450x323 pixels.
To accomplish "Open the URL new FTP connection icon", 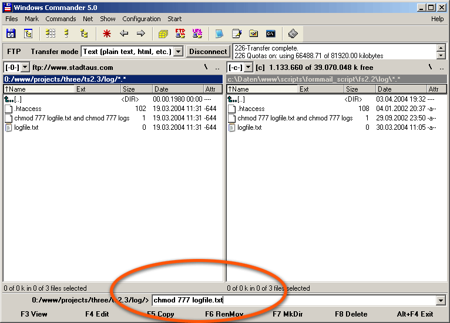I will pyautogui.click(x=197, y=33).
